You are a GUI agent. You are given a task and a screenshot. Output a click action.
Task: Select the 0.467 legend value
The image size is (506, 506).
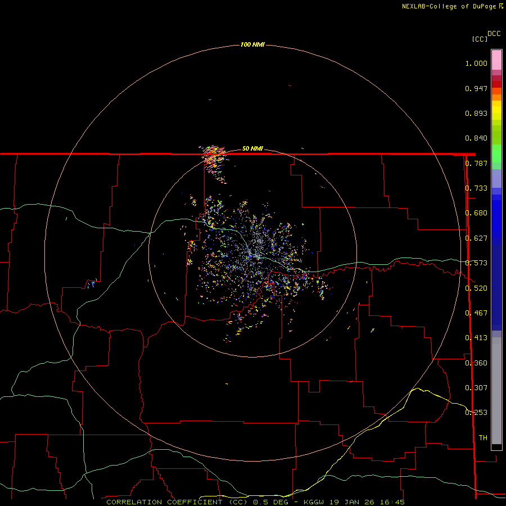pyautogui.click(x=476, y=313)
